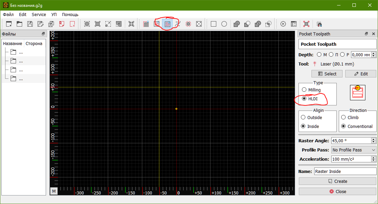Screen dimensions: 378x204
Task: Click the union shapes boolean icon
Action: click(x=237, y=24)
